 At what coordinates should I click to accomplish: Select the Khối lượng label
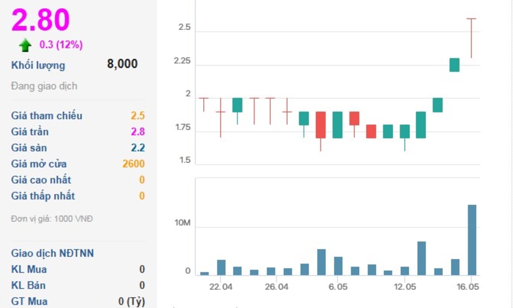pyautogui.click(x=38, y=66)
